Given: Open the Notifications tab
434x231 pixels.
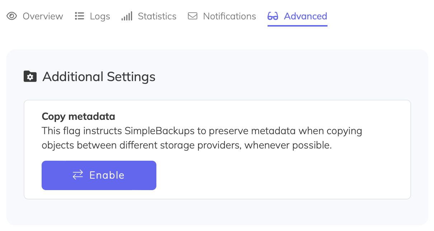Looking at the screenshot, I should [229, 16].
